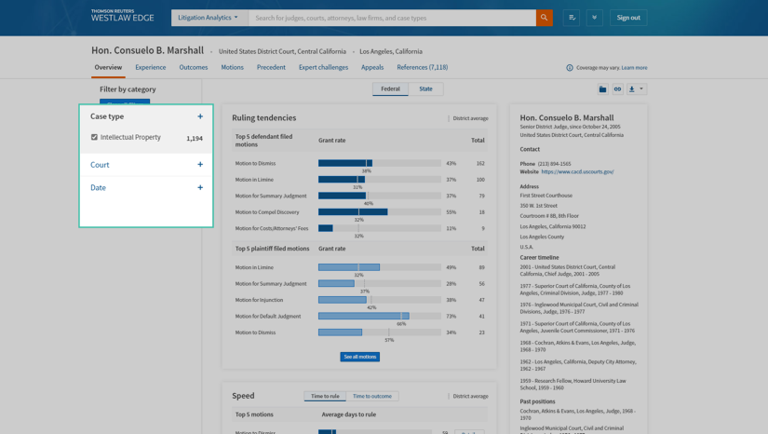Save profile to folder icon
Viewport: 768px width, 434px height.
(x=602, y=89)
